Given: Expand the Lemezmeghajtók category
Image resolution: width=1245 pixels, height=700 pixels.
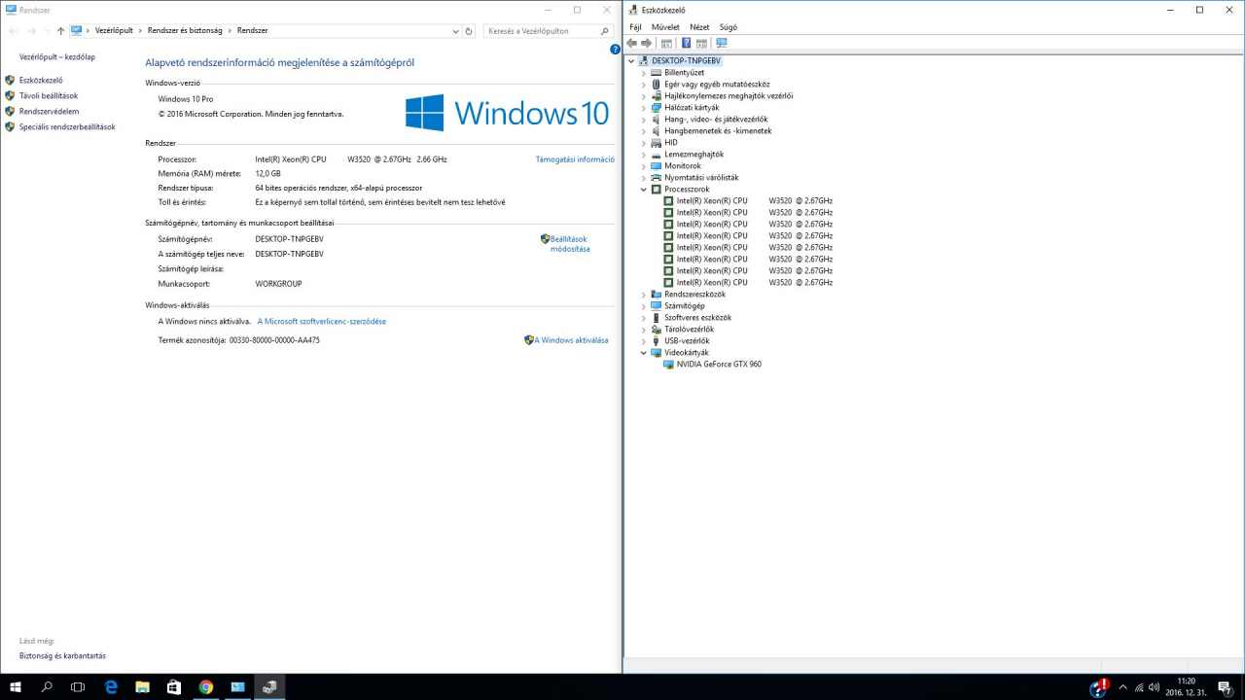Looking at the screenshot, I should click(x=643, y=155).
